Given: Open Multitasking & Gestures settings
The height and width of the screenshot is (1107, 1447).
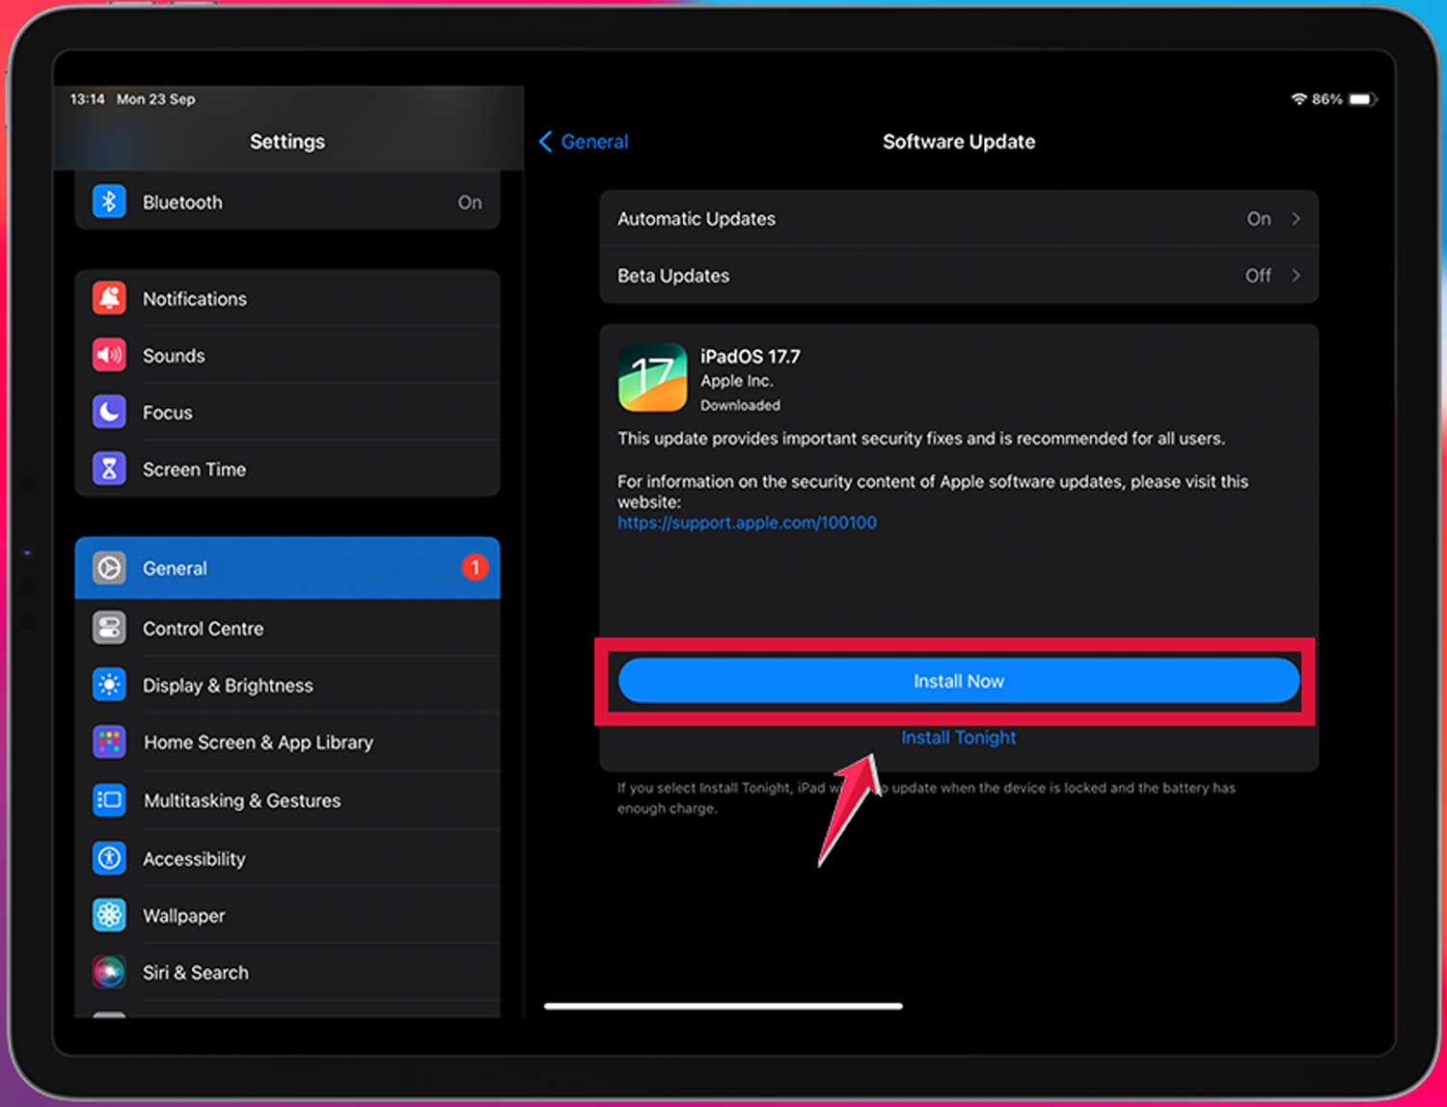Looking at the screenshot, I should click(x=241, y=800).
